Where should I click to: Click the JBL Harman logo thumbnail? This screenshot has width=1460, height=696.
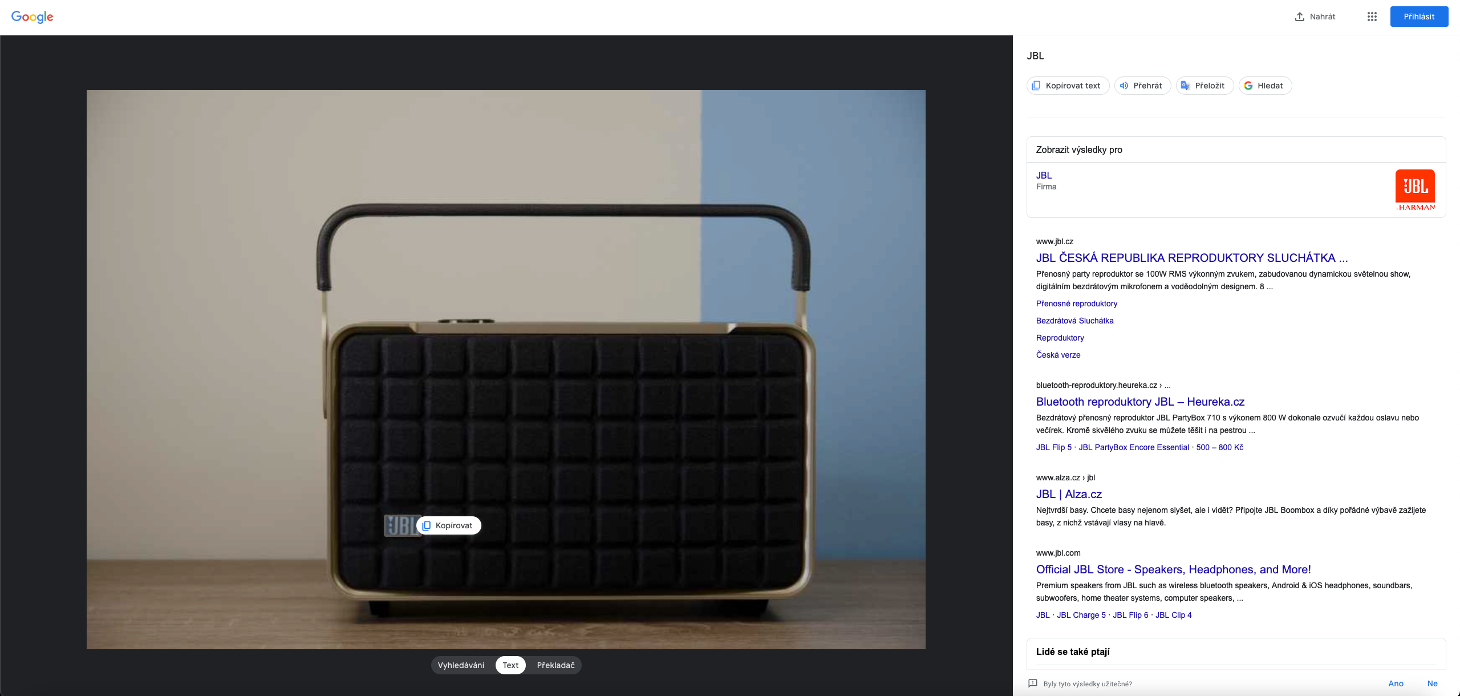(1415, 190)
